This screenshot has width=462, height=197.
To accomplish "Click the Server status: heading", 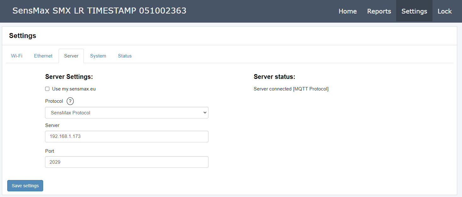I will (x=274, y=77).
